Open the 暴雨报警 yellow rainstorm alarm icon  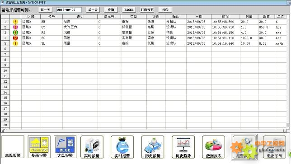tap(39, 147)
